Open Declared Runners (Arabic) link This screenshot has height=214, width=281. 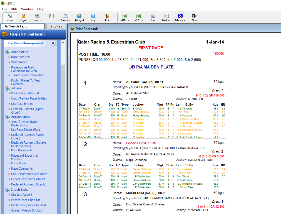(29, 184)
